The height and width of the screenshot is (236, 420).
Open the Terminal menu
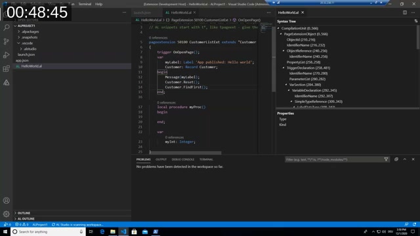click(x=85, y=4)
